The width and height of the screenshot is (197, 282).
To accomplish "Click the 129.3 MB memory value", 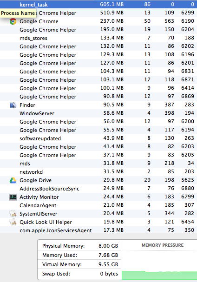I will [112, 54].
